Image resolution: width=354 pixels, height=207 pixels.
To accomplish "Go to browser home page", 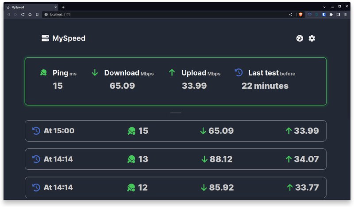I will [x=30, y=15].
